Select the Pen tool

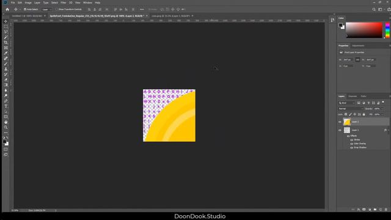5,101
